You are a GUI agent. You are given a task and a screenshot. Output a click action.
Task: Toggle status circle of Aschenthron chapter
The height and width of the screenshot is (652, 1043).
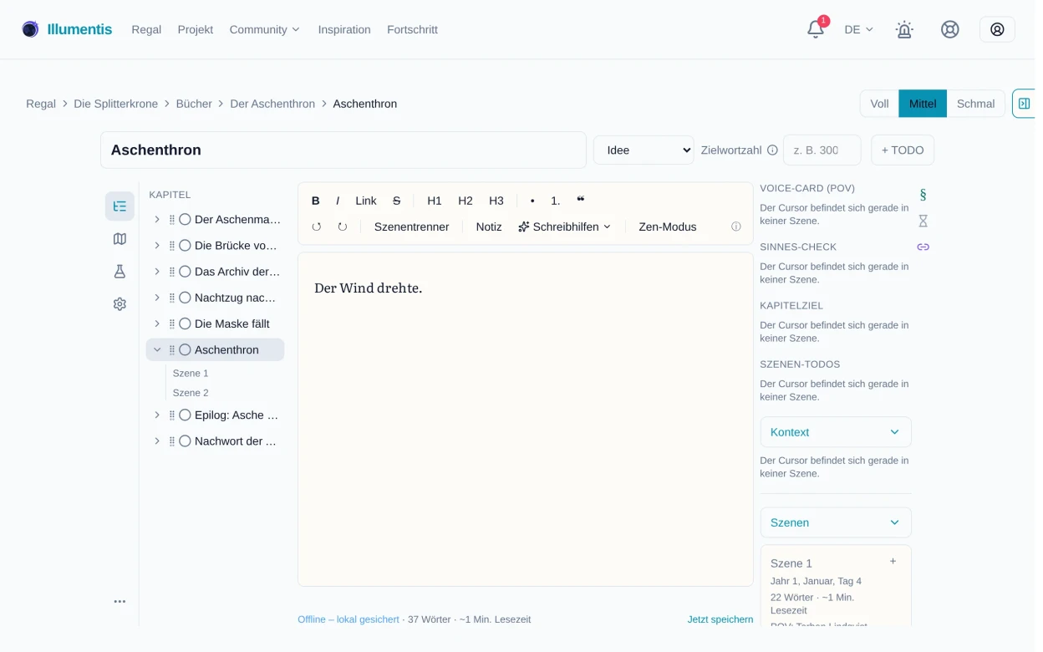point(185,349)
